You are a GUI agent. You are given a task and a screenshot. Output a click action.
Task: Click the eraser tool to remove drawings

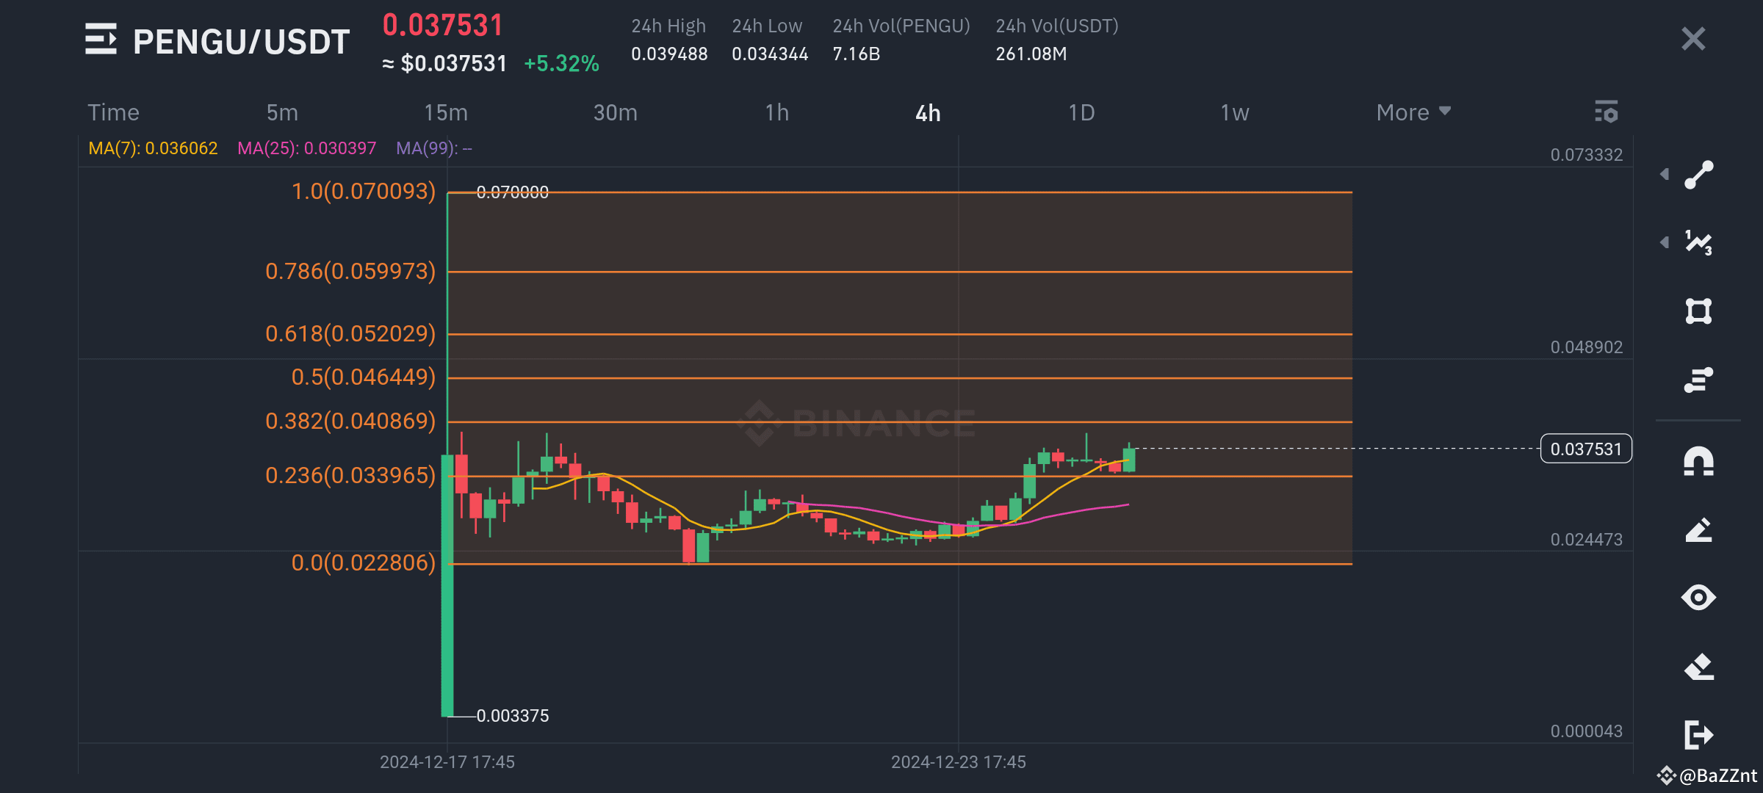pyautogui.click(x=1698, y=665)
